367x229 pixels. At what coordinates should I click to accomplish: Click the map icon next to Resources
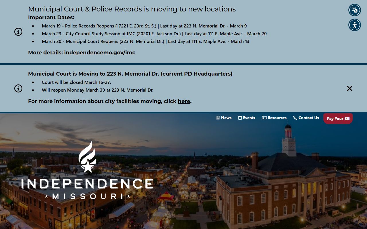(x=264, y=118)
